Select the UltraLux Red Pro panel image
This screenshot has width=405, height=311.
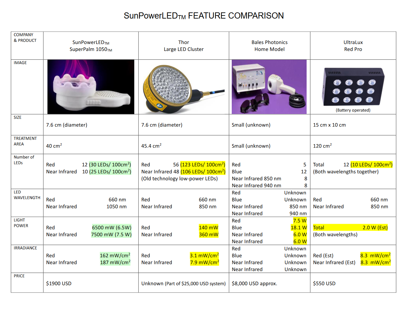click(353, 87)
